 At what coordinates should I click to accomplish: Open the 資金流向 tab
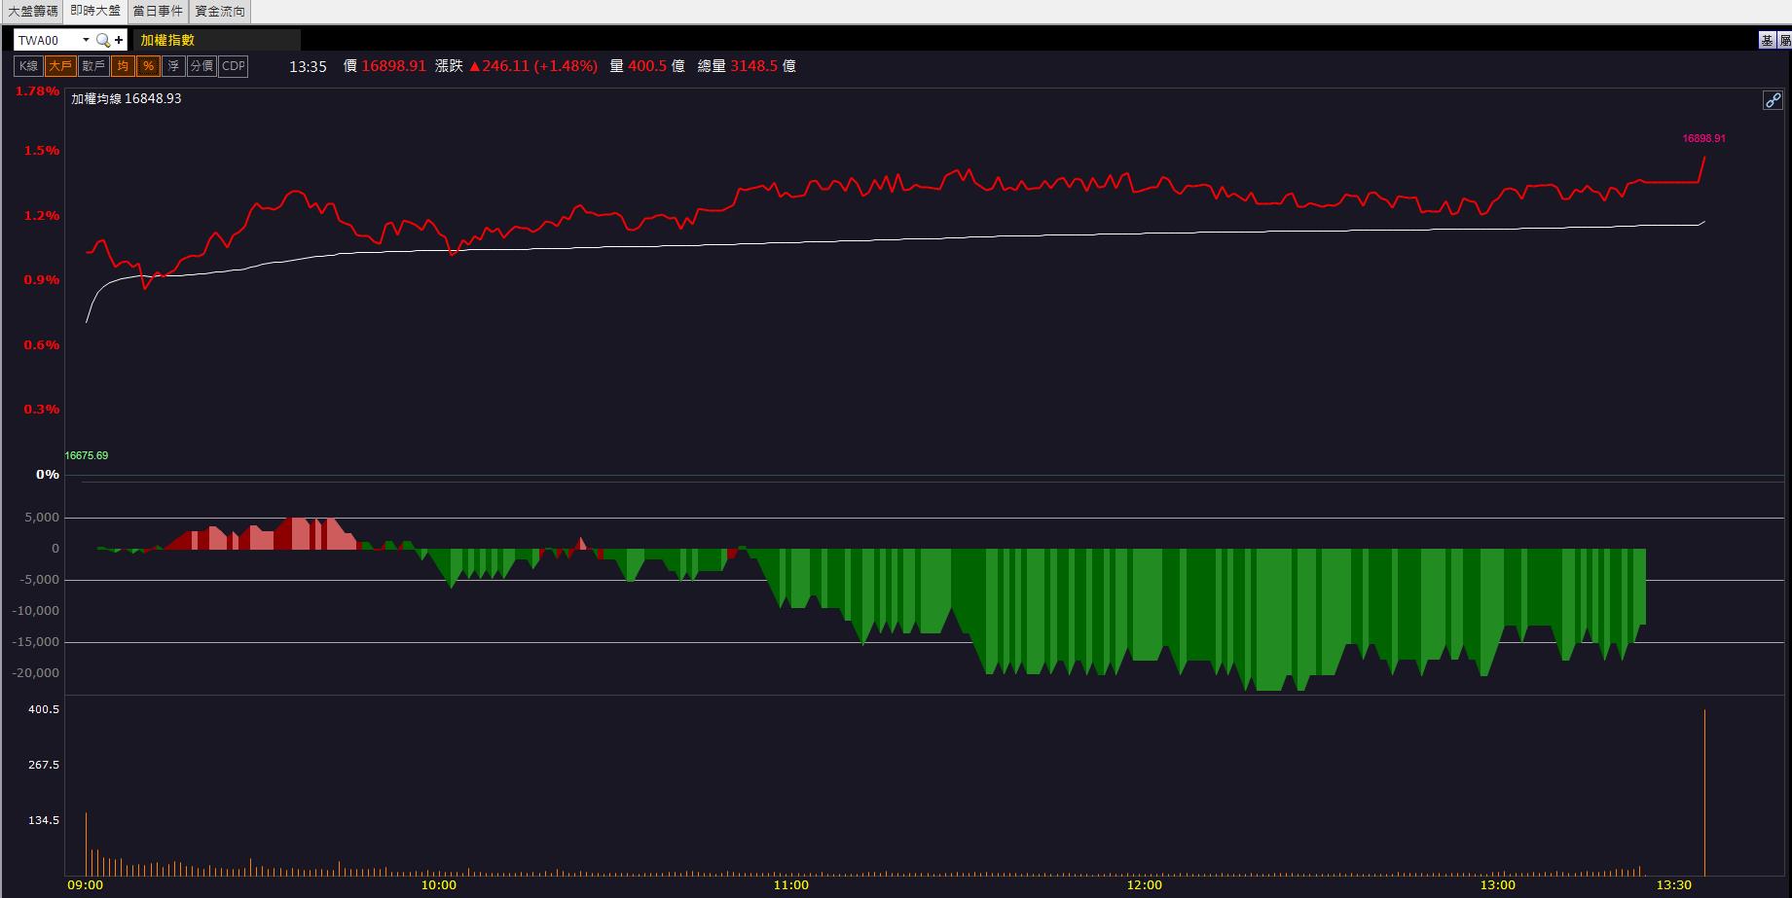click(x=220, y=12)
